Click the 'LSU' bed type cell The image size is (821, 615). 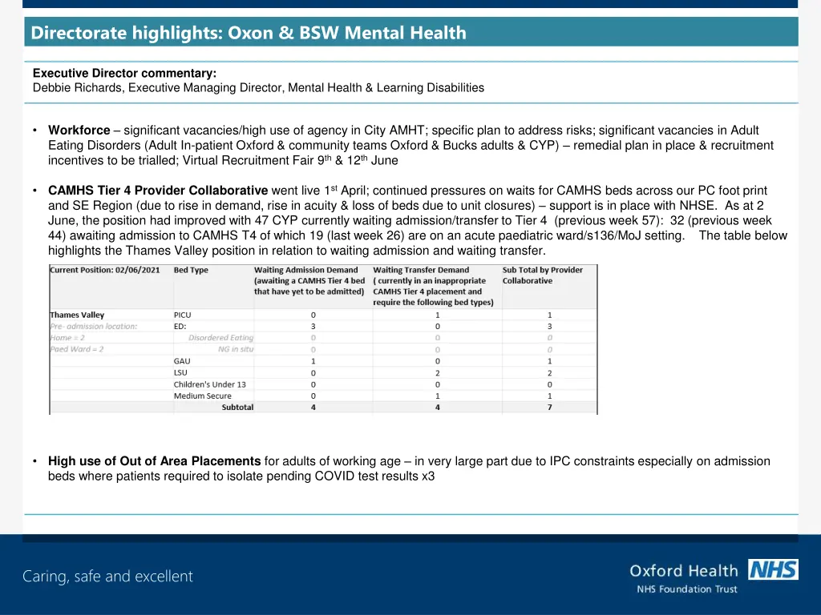point(180,373)
